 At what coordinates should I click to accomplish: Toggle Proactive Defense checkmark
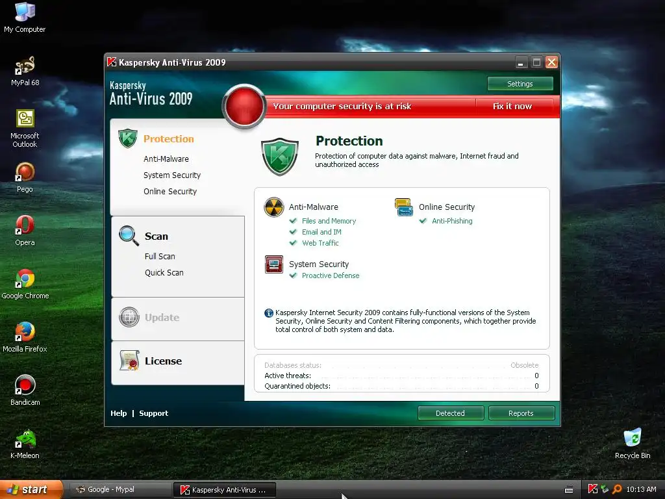pyautogui.click(x=293, y=275)
